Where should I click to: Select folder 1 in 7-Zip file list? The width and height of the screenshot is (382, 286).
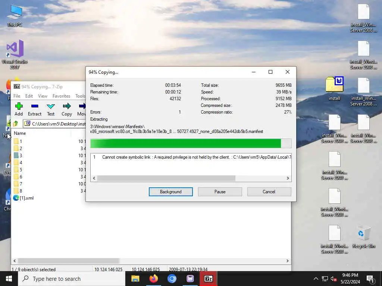pyautogui.click(x=21, y=141)
